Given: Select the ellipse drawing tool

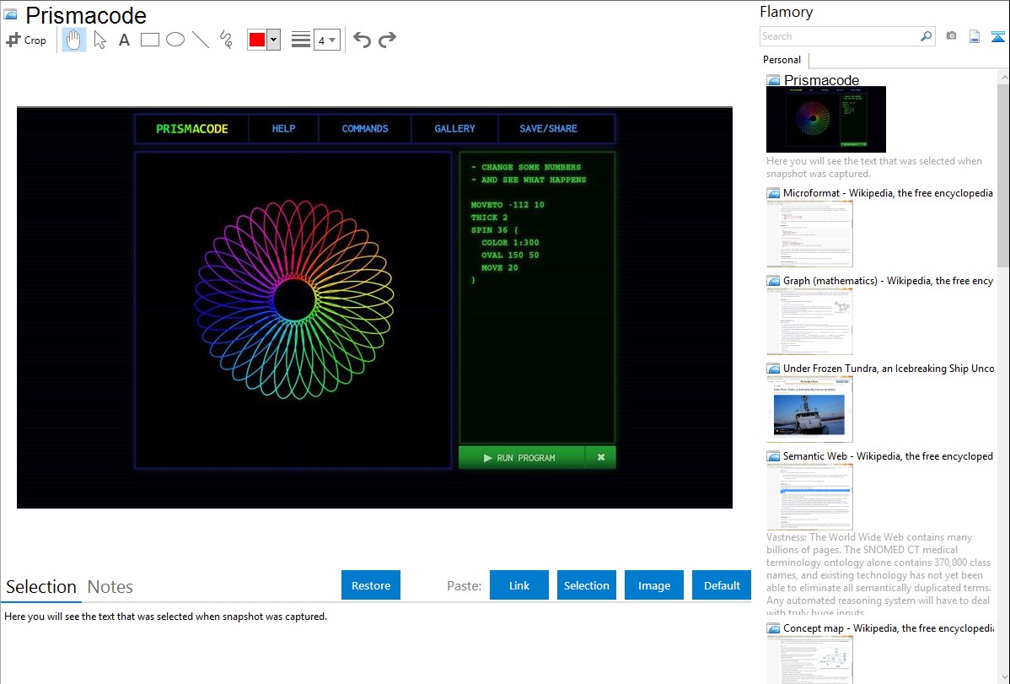Looking at the screenshot, I should coord(175,40).
